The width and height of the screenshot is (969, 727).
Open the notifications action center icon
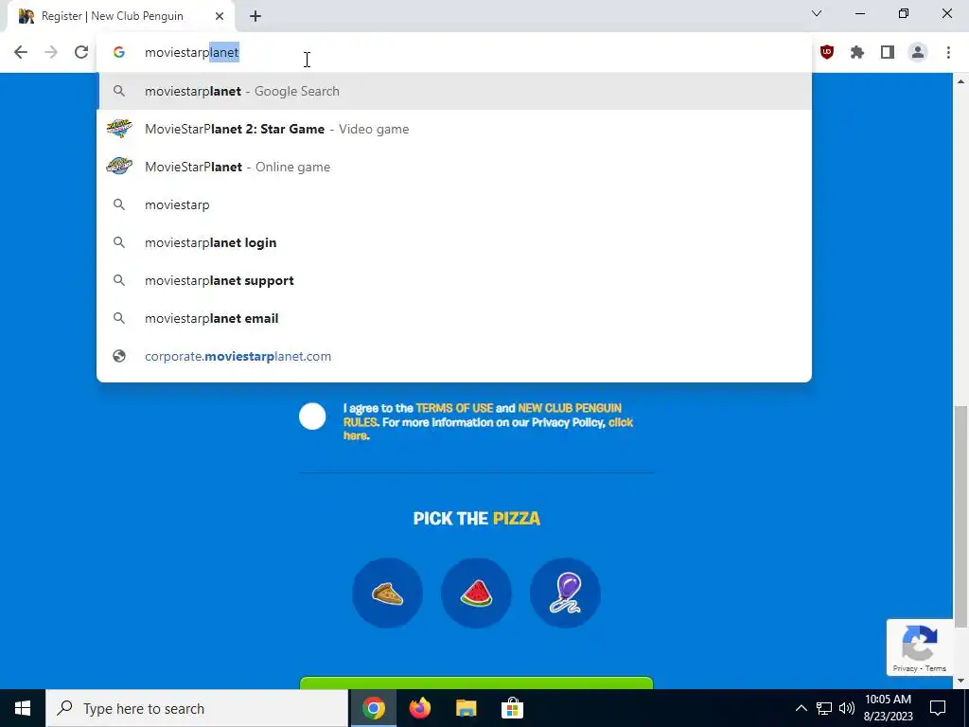click(938, 708)
